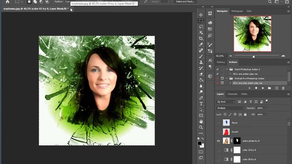The width and height of the screenshot is (292, 164).
Task: Toggle checkmark for All in one action play me
Action: pos(218,74)
